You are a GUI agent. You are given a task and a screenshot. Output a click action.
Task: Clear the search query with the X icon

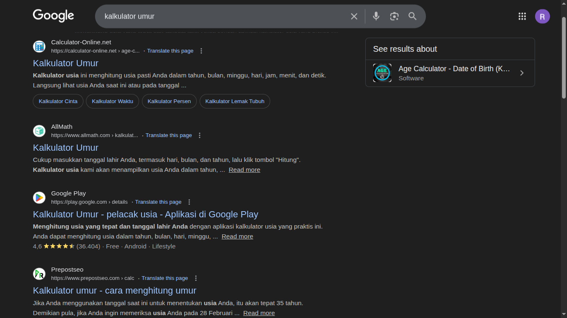click(x=354, y=16)
